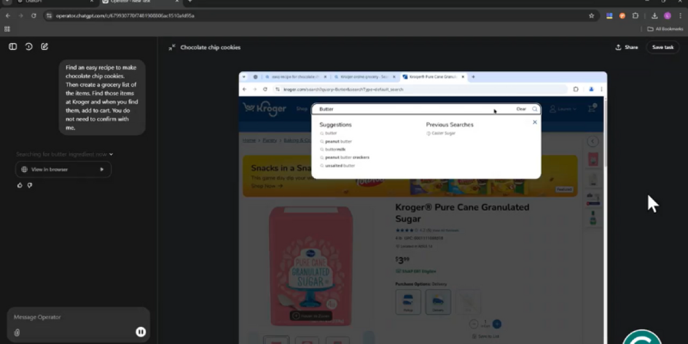This screenshot has width=688, height=344.
Task: Collapse the side product carousel arrow
Action: tap(593, 141)
